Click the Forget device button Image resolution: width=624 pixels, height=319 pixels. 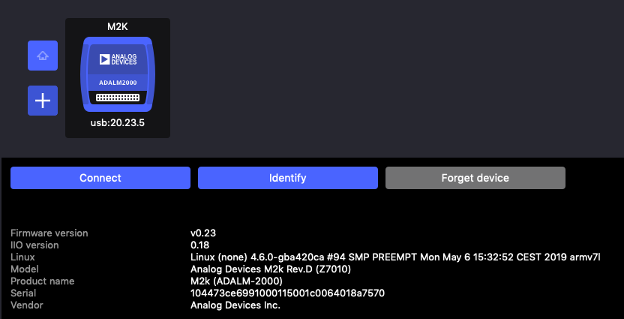click(475, 178)
